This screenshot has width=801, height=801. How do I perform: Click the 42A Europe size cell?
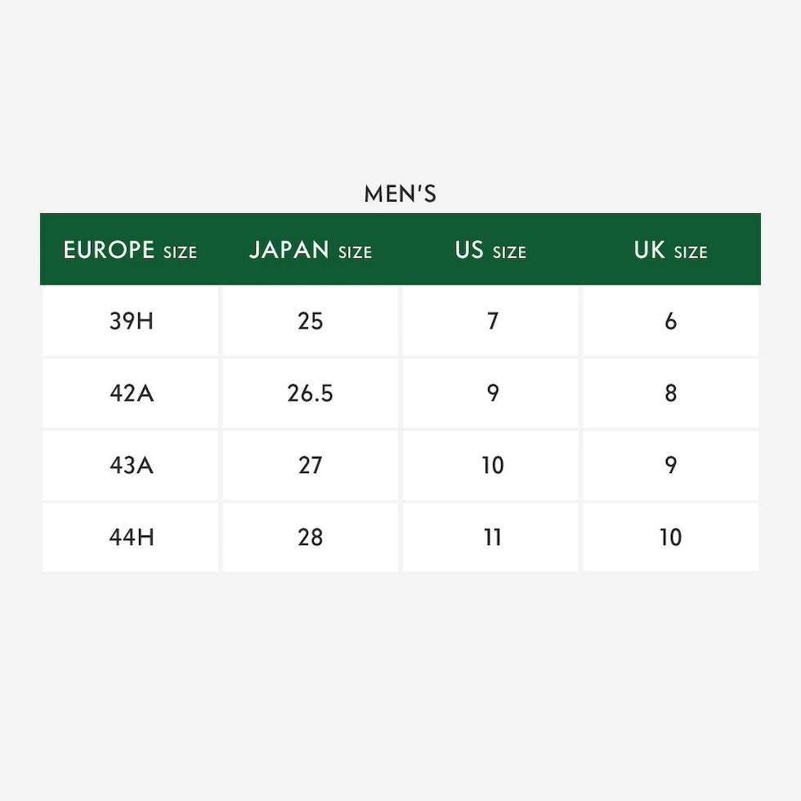(131, 393)
